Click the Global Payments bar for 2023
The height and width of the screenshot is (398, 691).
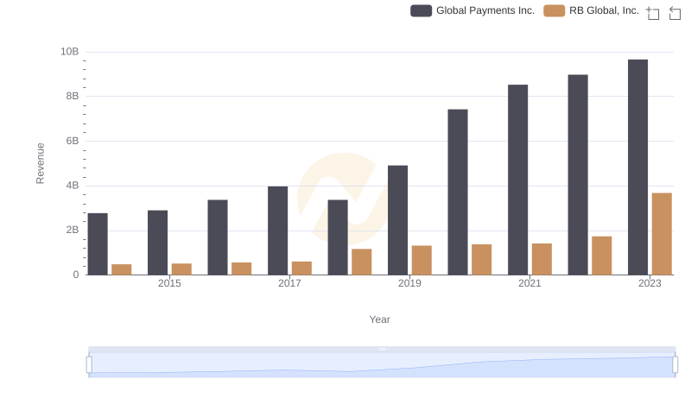[x=637, y=167]
